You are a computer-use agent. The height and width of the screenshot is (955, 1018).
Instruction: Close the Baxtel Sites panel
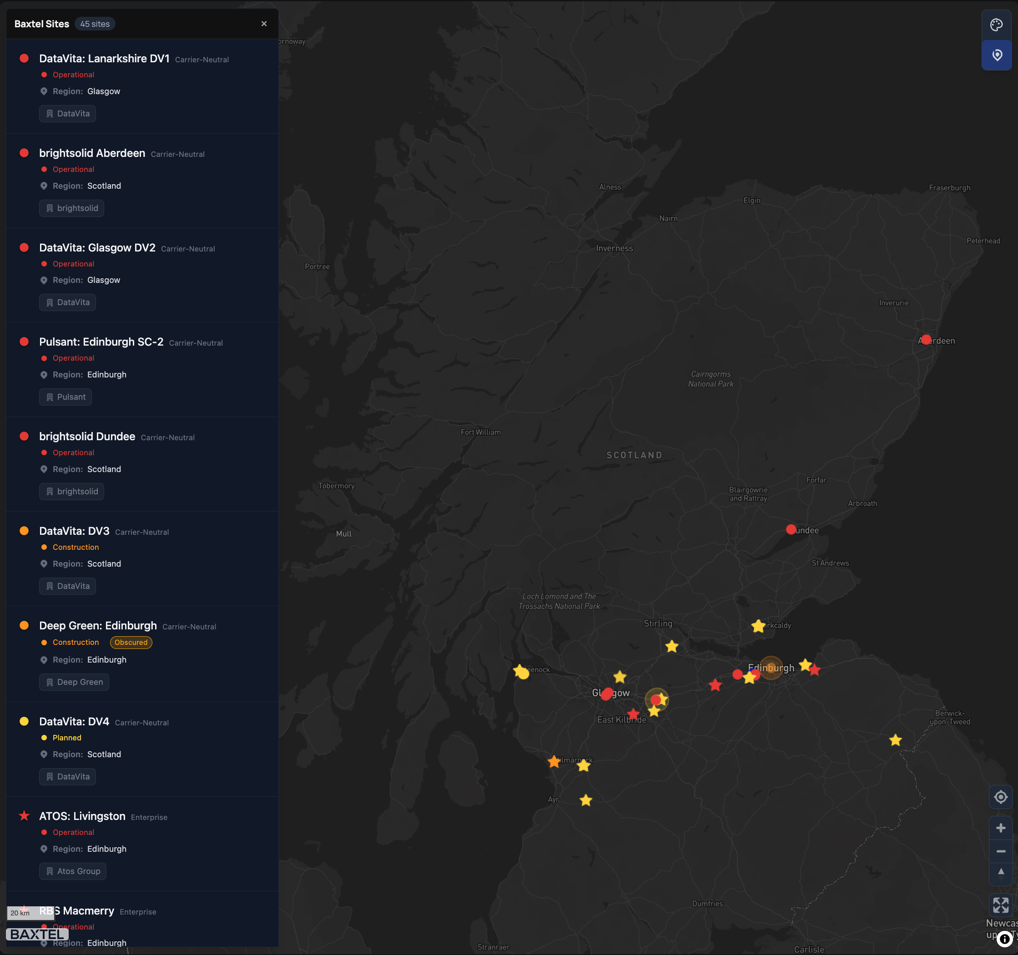point(264,24)
